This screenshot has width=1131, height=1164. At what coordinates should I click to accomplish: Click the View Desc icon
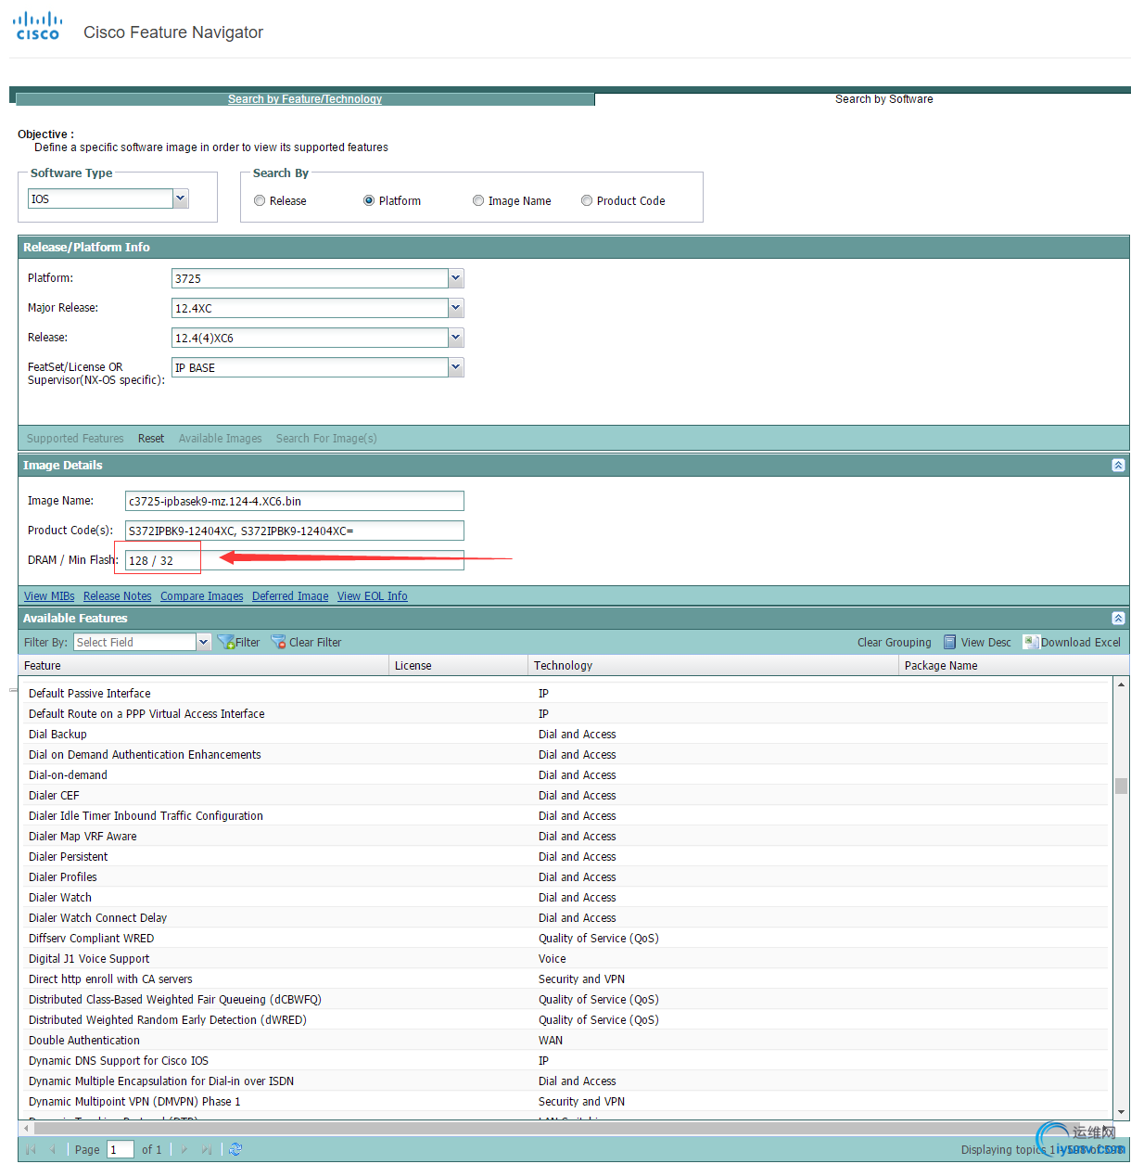[x=949, y=642]
